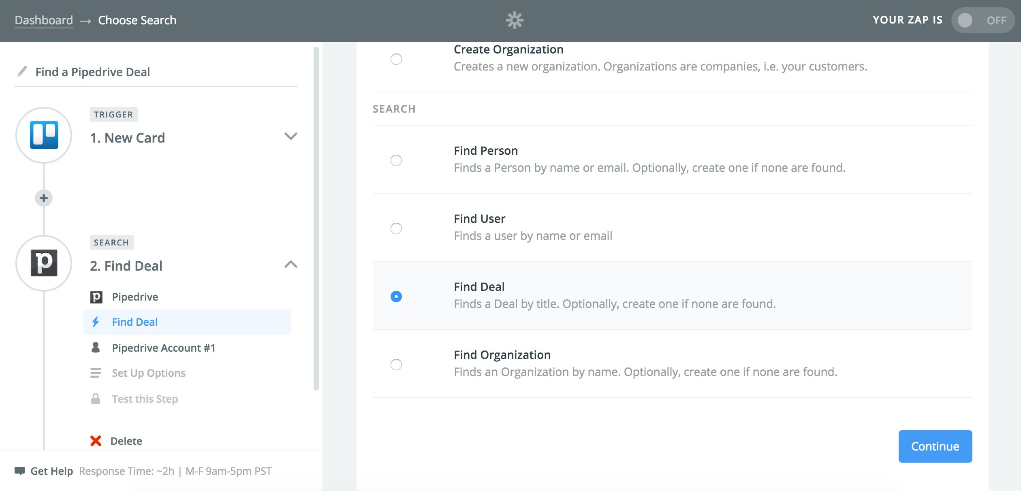
Task: Click the Create Organization option title
Action: point(508,49)
